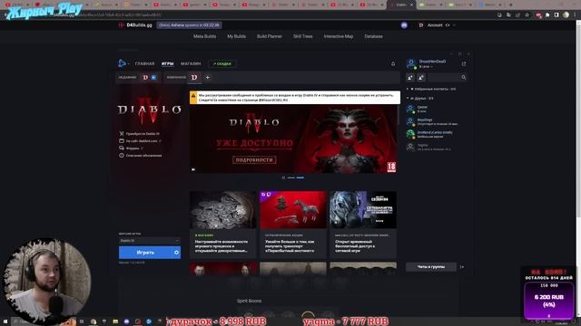Select the first friend in the Друзья list
This screenshot has height=326, width=581.
pos(434,109)
